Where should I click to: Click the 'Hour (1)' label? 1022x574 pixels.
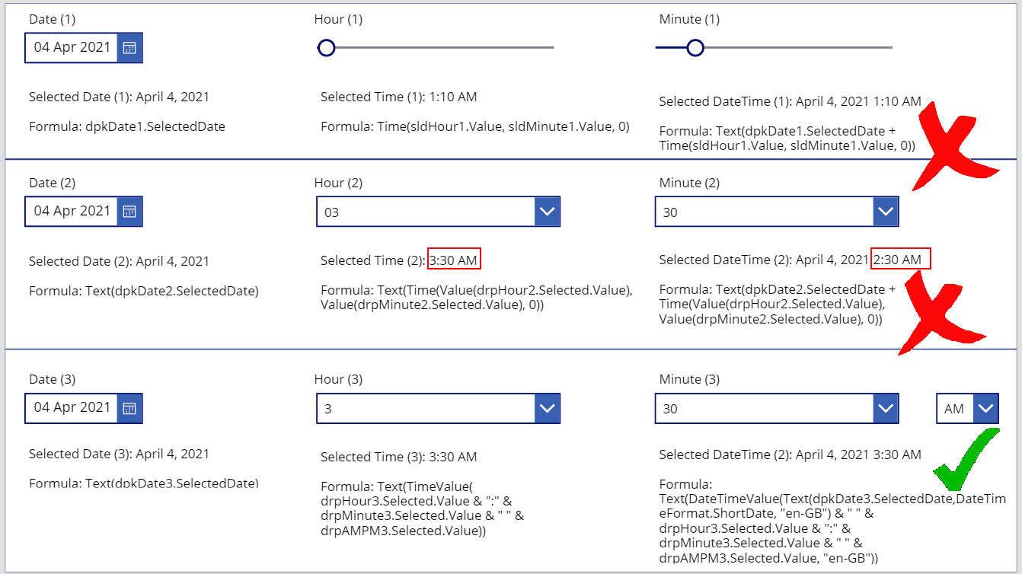(x=338, y=19)
